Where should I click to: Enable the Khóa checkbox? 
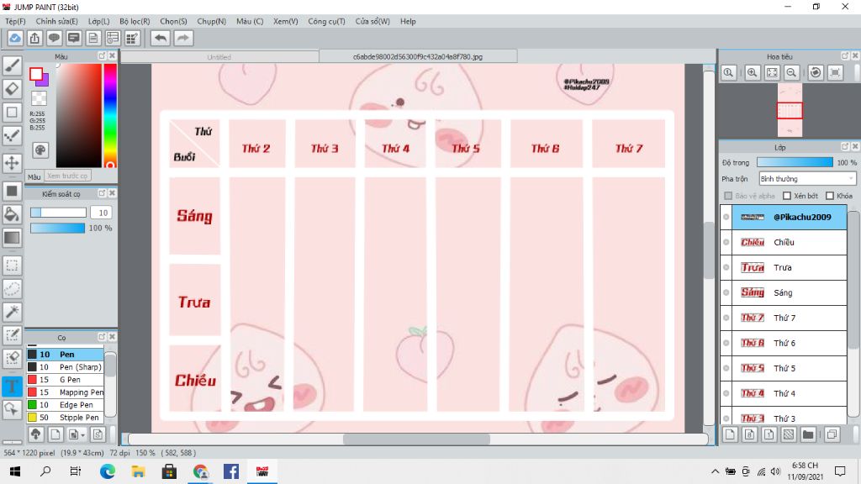[x=830, y=196]
